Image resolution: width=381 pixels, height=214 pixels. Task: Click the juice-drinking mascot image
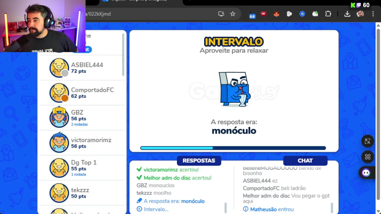click(235, 89)
